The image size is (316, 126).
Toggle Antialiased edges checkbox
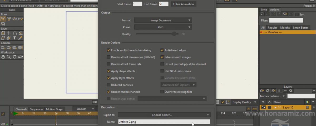162,50
